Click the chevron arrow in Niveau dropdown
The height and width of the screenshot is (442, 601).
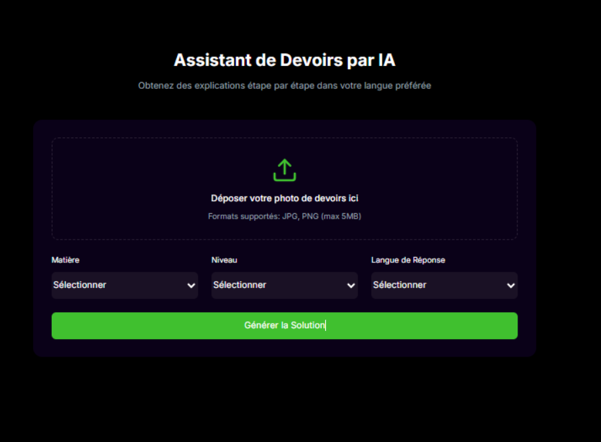point(351,286)
